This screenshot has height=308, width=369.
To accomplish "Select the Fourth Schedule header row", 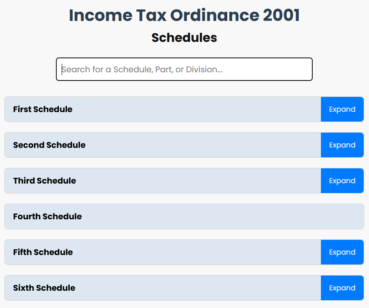I will tap(184, 216).
